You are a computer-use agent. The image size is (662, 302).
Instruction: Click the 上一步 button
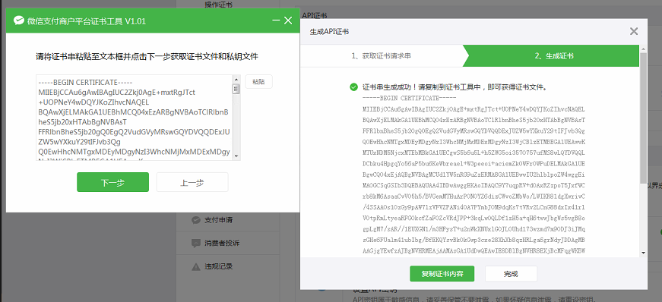(192, 182)
